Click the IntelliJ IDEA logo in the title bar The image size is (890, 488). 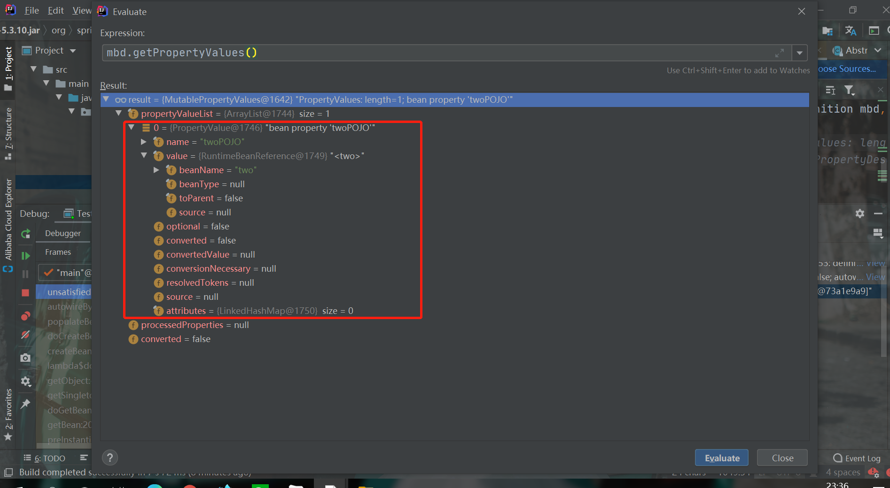pyautogui.click(x=10, y=10)
